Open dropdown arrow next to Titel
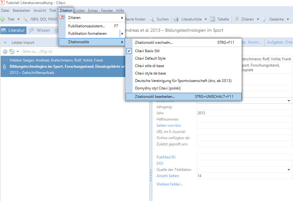The width and height of the screenshot is (293, 201). click(18, 19)
